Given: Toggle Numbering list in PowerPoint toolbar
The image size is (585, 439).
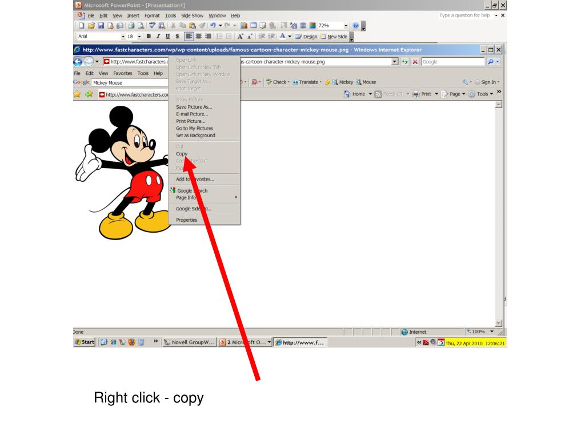Looking at the screenshot, I should coord(220,36).
